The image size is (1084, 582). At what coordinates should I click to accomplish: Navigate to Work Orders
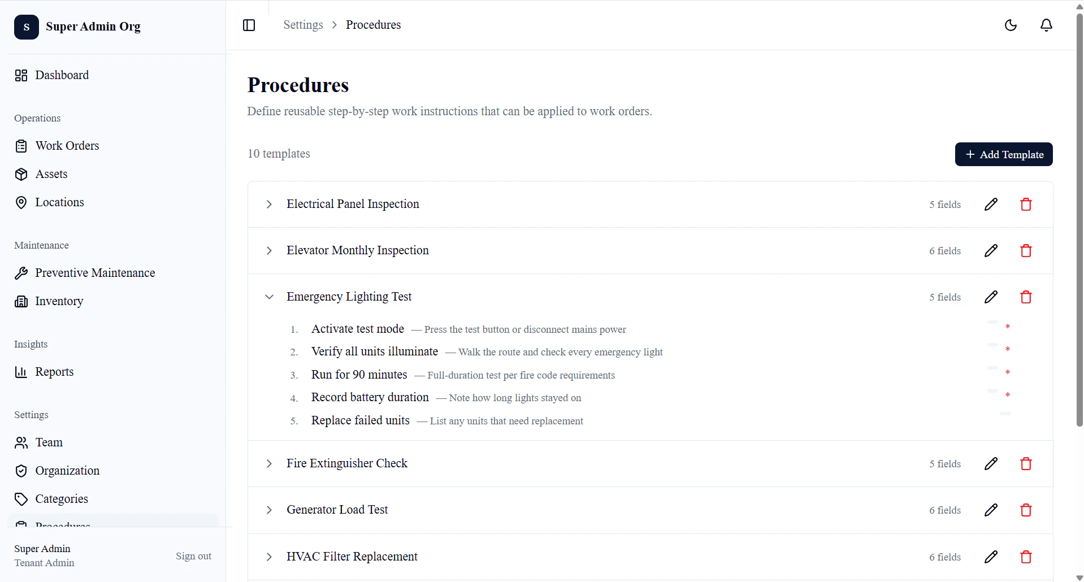(x=67, y=146)
